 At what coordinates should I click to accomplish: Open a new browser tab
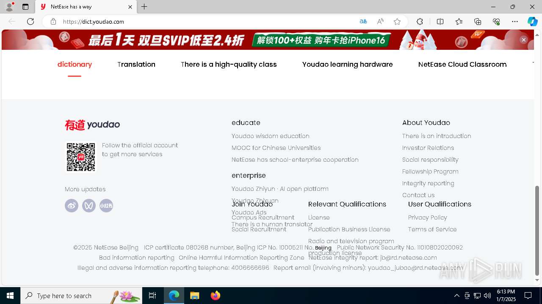pos(144,7)
